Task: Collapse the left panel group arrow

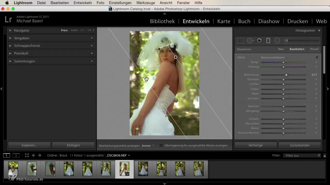Action: [x=1, y=89]
